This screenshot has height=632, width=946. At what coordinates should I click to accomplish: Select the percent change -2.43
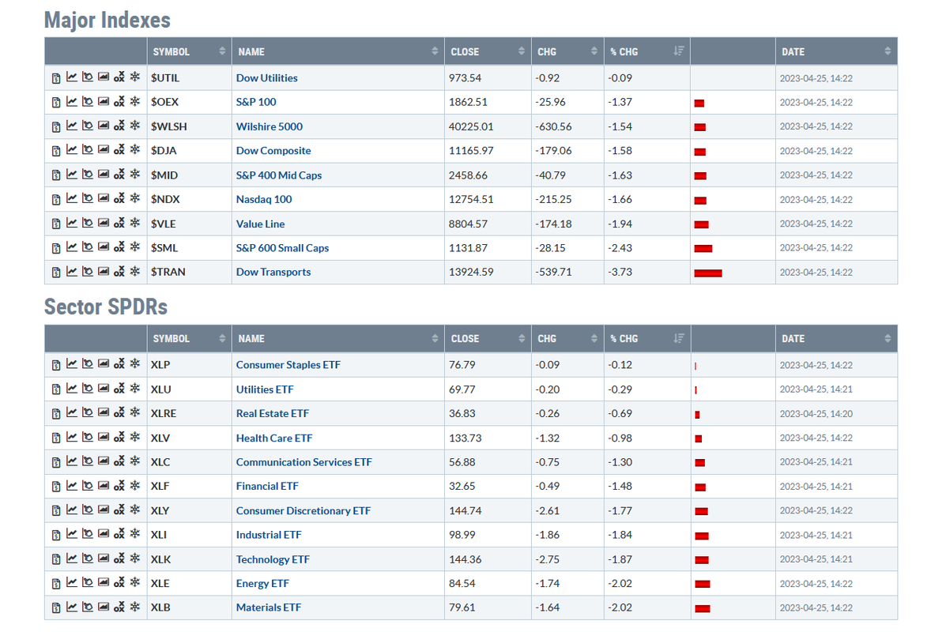coord(620,248)
